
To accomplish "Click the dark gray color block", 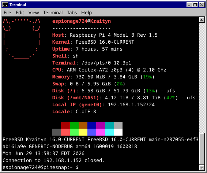I will coord(57,132).
